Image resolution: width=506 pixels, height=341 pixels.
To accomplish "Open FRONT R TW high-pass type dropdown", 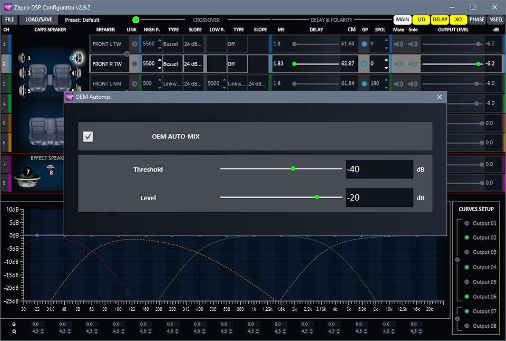I will [x=170, y=64].
